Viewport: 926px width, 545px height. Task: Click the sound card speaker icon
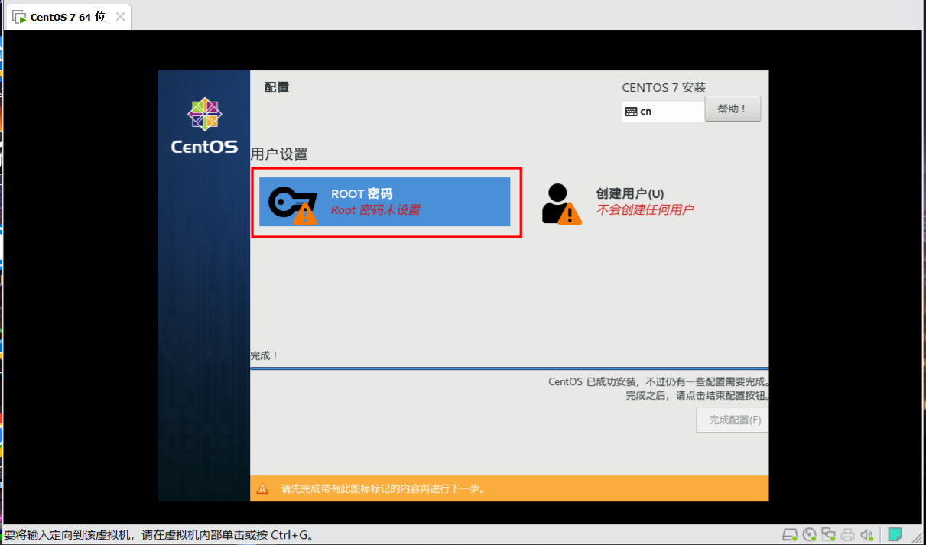(867, 534)
